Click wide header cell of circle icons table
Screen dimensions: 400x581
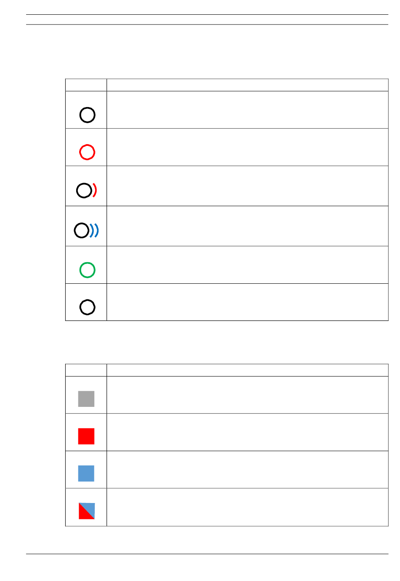(x=248, y=85)
